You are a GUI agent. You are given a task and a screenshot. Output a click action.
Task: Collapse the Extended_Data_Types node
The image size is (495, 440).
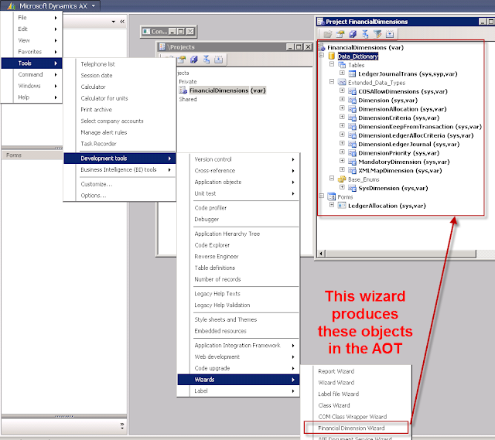332,81
